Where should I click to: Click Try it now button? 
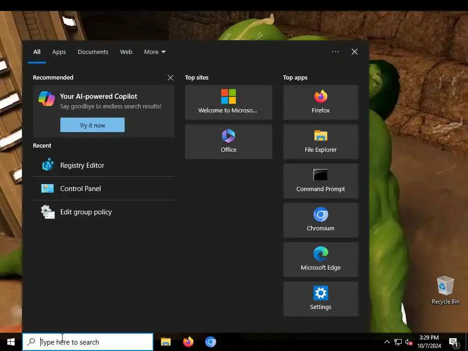pyautogui.click(x=92, y=125)
